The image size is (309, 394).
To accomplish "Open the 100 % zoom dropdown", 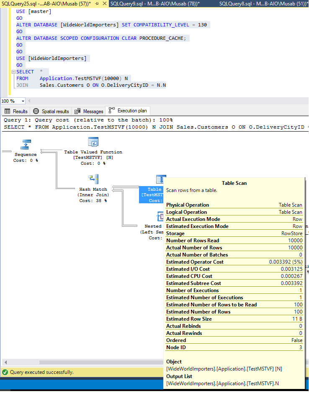I will click(x=23, y=101).
